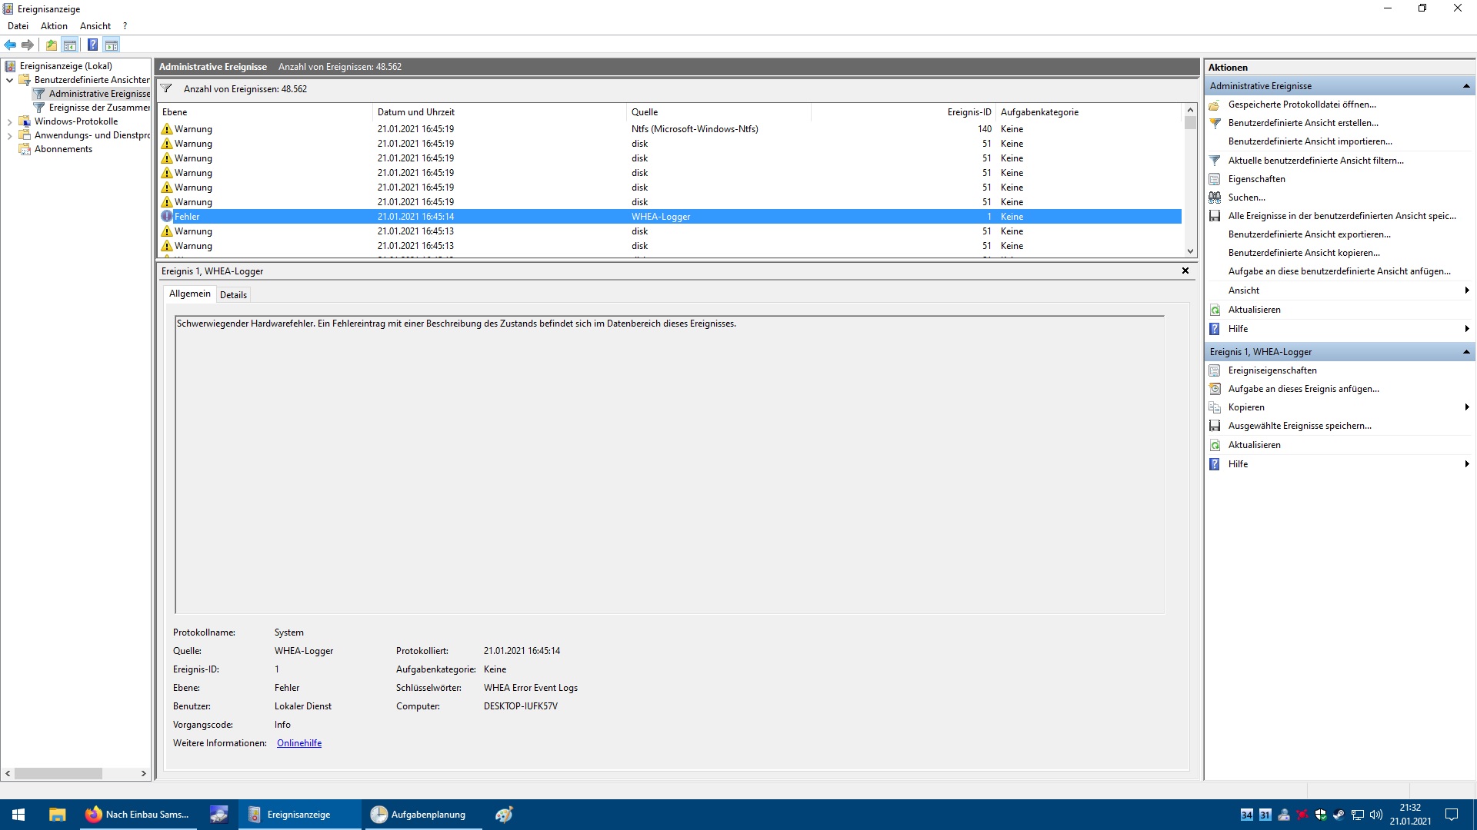Click filter icon beside Anzahl von Ereignissen
Viewport: 1477px width, 830px height.
(x=166, y=89)
